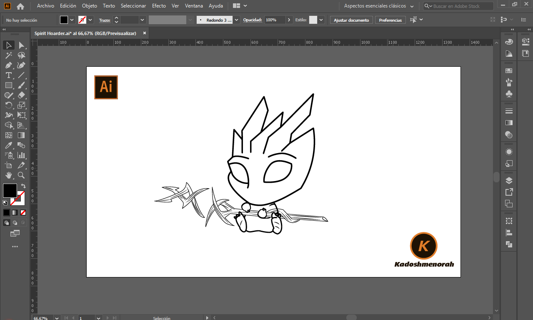The image size is (533, 320).
Task: Select the Blend tool
Action: (22, 145)
